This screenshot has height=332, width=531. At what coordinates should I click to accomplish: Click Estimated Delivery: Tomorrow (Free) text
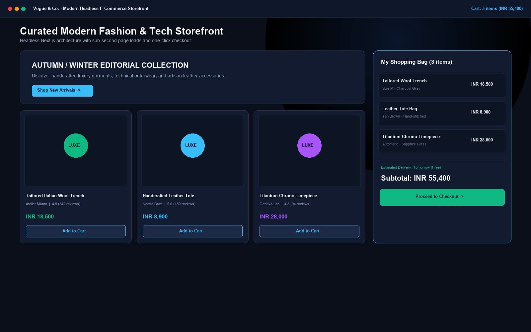pyautogui.click(x=411, y=167)
